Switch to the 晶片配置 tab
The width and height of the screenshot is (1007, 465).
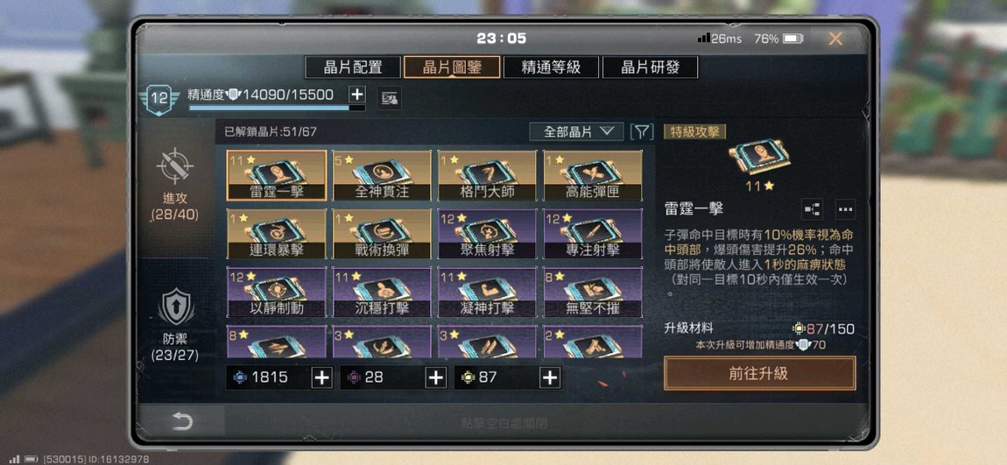click(353, 67)
